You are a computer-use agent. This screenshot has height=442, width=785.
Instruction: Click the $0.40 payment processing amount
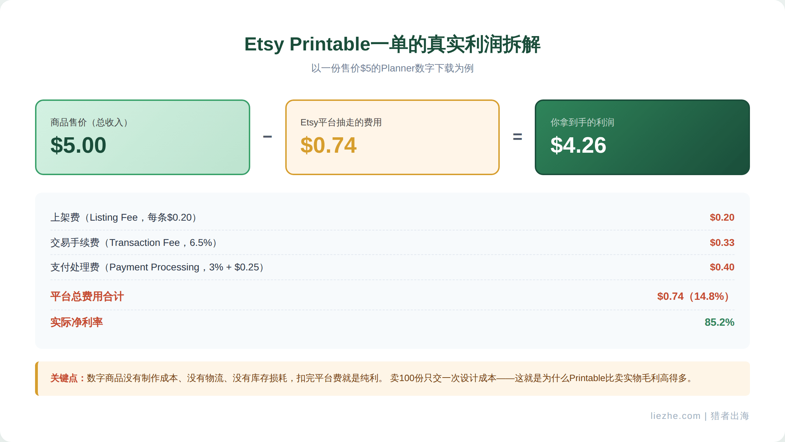(722, 267)
